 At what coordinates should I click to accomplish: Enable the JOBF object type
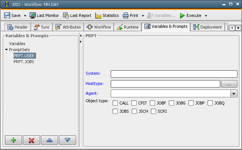tap(152, 103)
